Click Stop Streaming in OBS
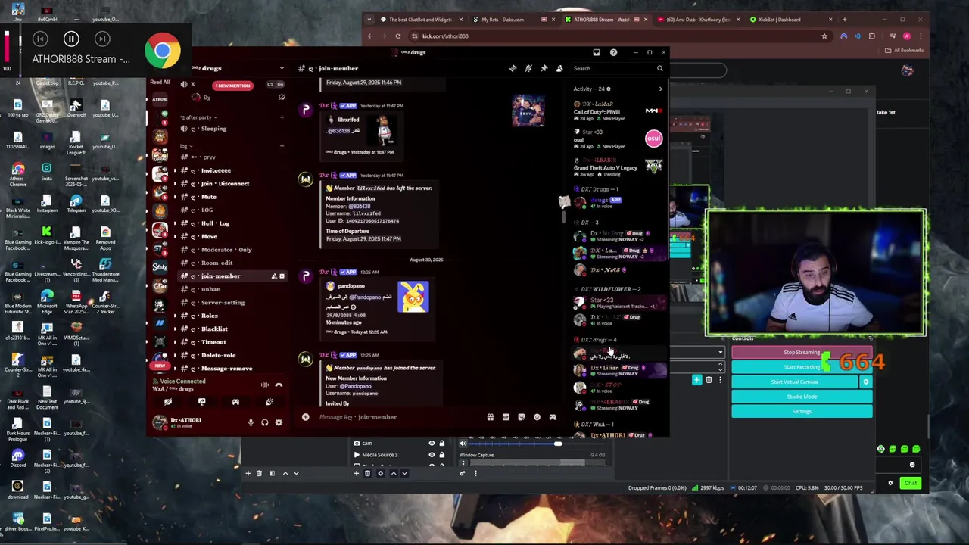The image size is (969, 545). pos(802,353)
